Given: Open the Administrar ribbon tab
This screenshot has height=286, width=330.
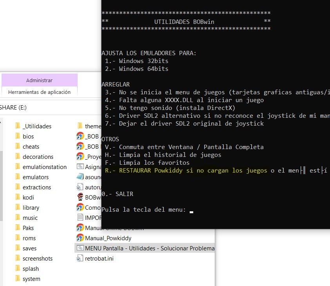Looking at the screenshot, I should coord(39,80).
